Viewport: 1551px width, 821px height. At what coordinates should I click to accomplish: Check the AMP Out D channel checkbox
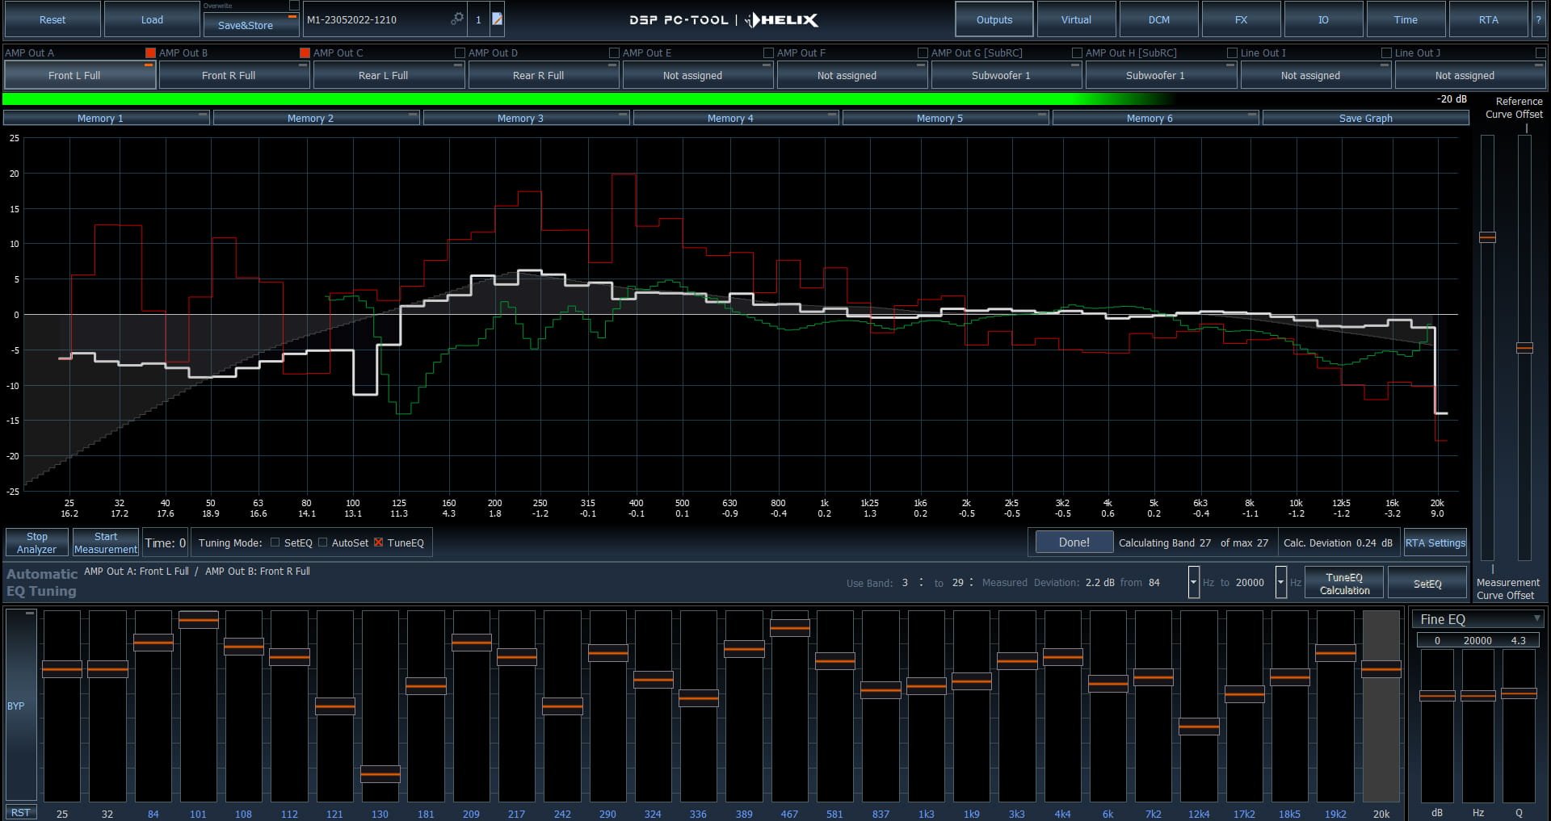pos(459,52)
